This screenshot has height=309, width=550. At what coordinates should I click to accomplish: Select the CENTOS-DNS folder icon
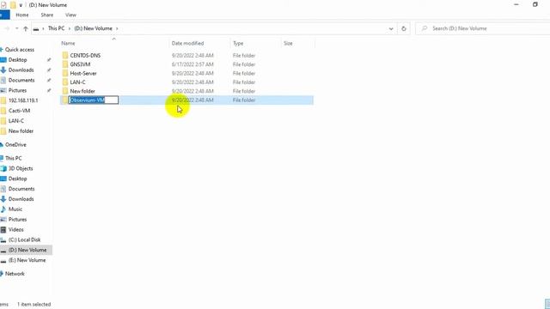click(x=65, y=55)
